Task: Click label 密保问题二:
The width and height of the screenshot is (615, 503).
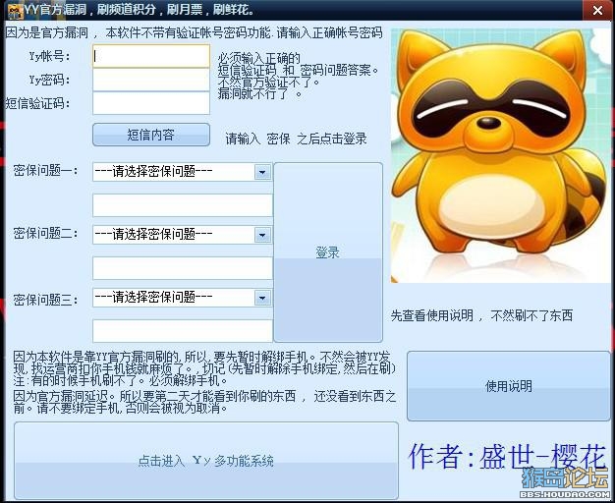Action: (46, 234)
